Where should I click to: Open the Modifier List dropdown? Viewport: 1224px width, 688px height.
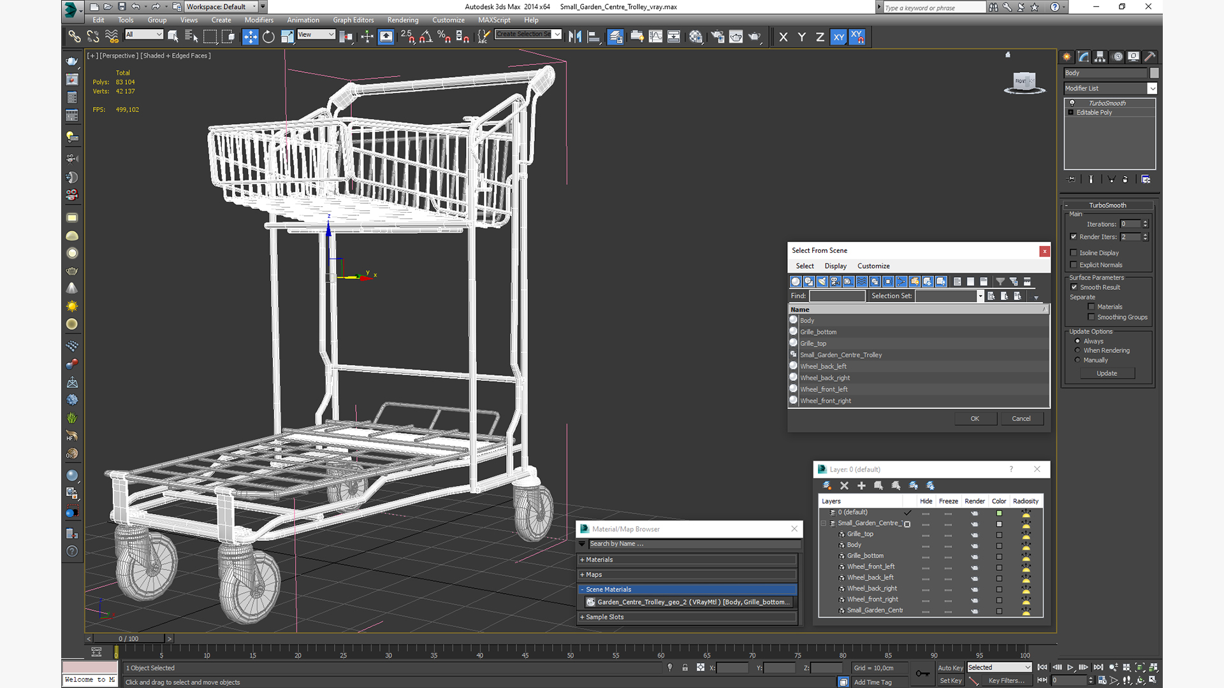[x=1152, y=89]
